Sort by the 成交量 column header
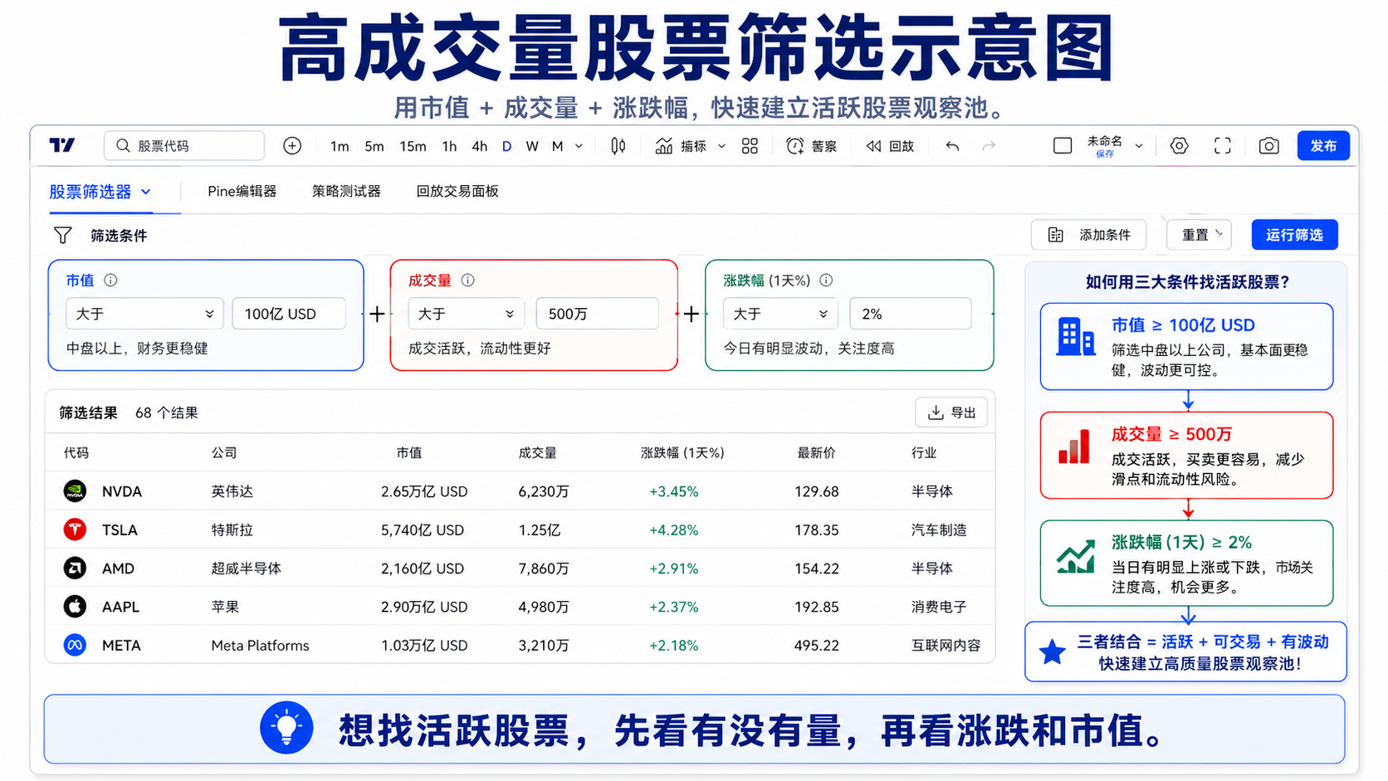1388x781 pixels. (x=538, y=453)
